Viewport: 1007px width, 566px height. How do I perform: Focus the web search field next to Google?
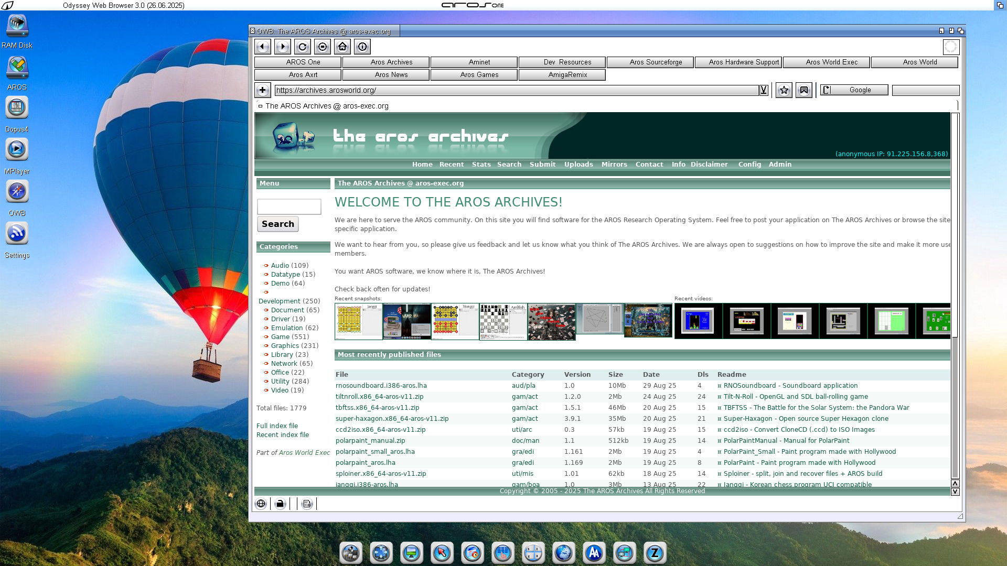point(926,90)
